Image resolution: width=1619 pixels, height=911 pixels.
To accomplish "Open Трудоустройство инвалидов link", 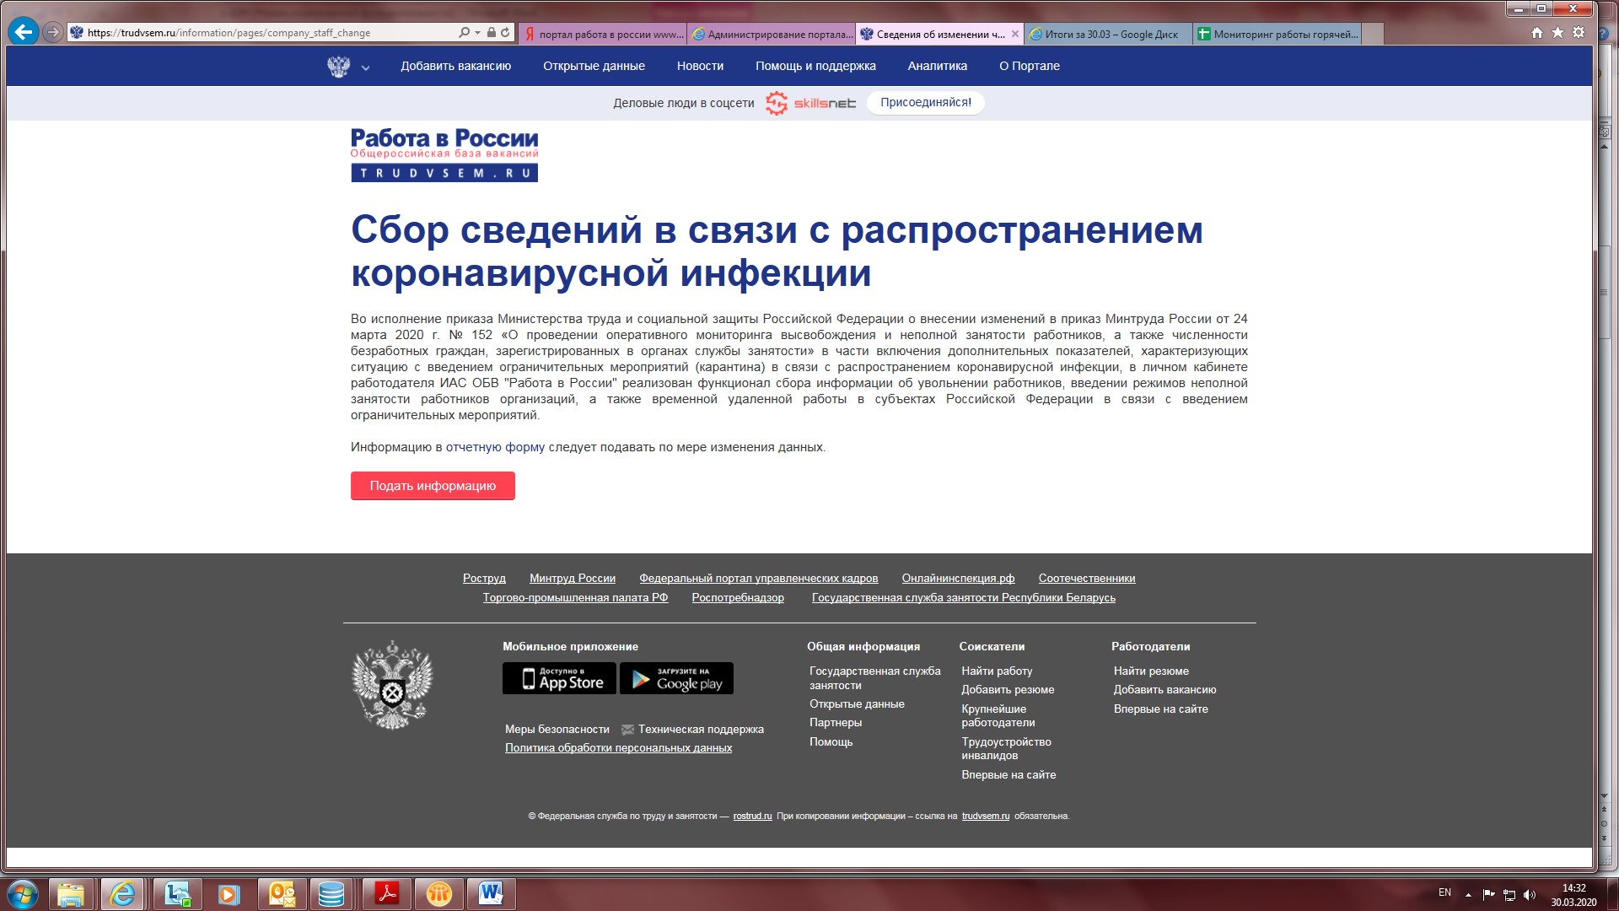I will point(1006,749).
